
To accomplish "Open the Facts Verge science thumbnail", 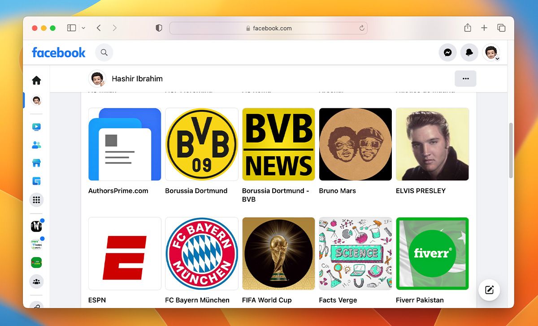I will pyautogui.click(x=356, y=254).
